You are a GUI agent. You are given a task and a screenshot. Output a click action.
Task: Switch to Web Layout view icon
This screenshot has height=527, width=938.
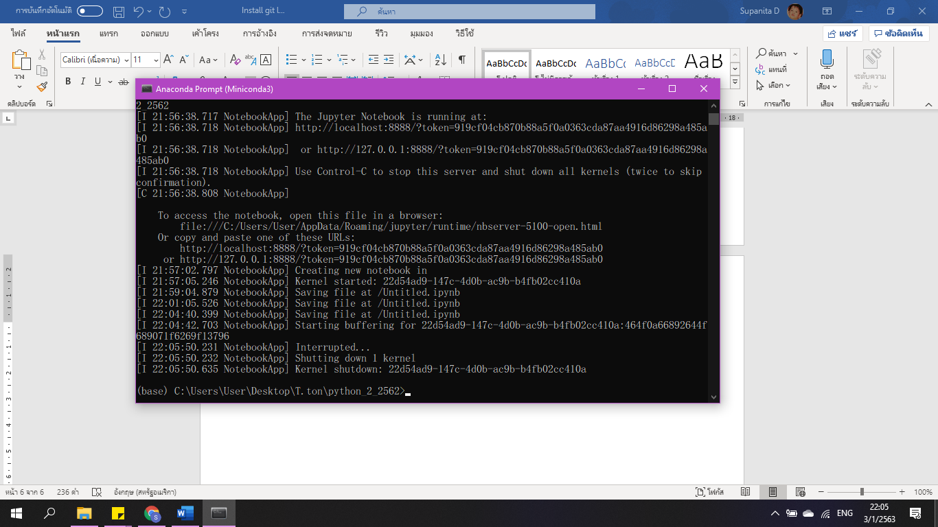(800, 492)
